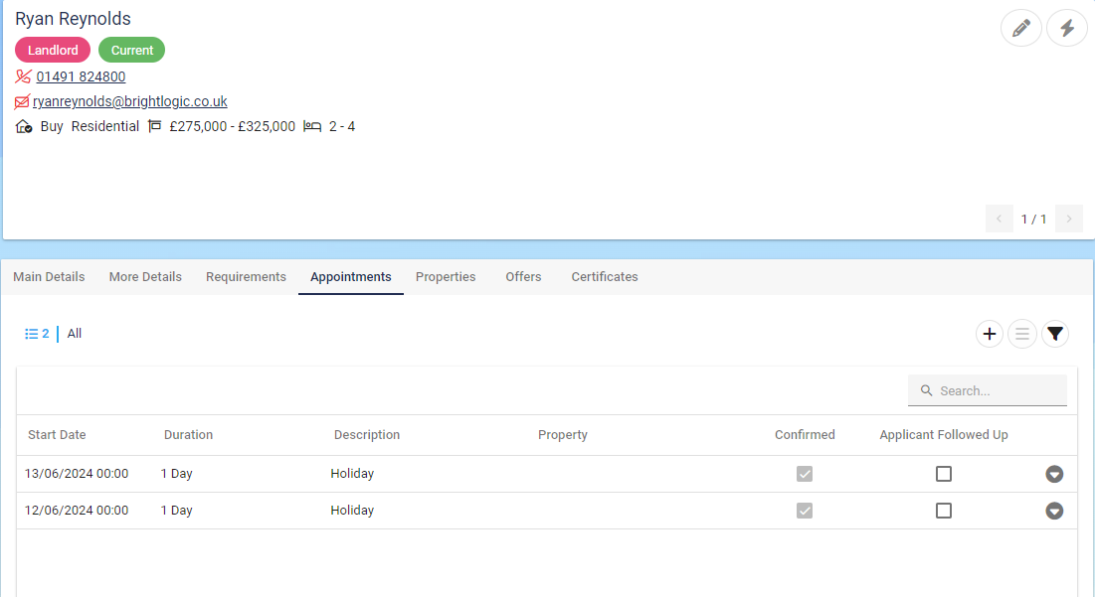Click Holiday description in 12/06/2024 row
The width and height of the screenshot is (1095, 597).
click(352, 511)
